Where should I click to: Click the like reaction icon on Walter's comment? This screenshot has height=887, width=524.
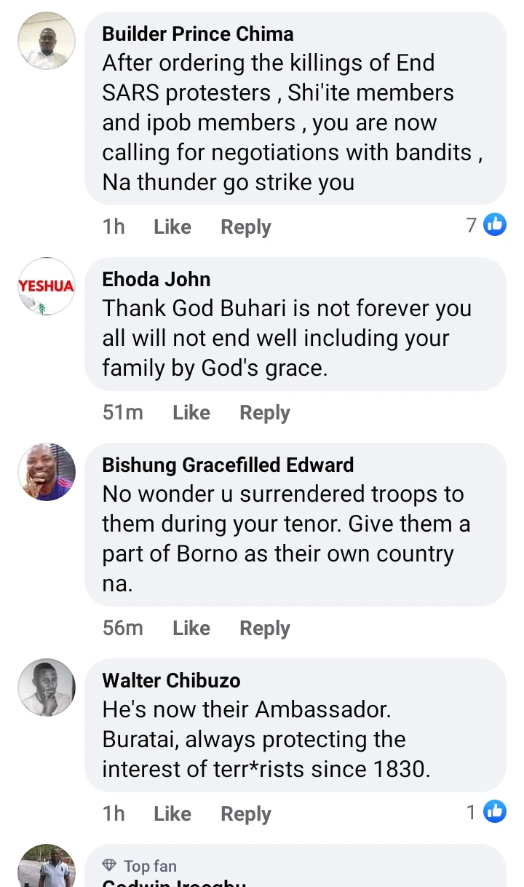495,812
